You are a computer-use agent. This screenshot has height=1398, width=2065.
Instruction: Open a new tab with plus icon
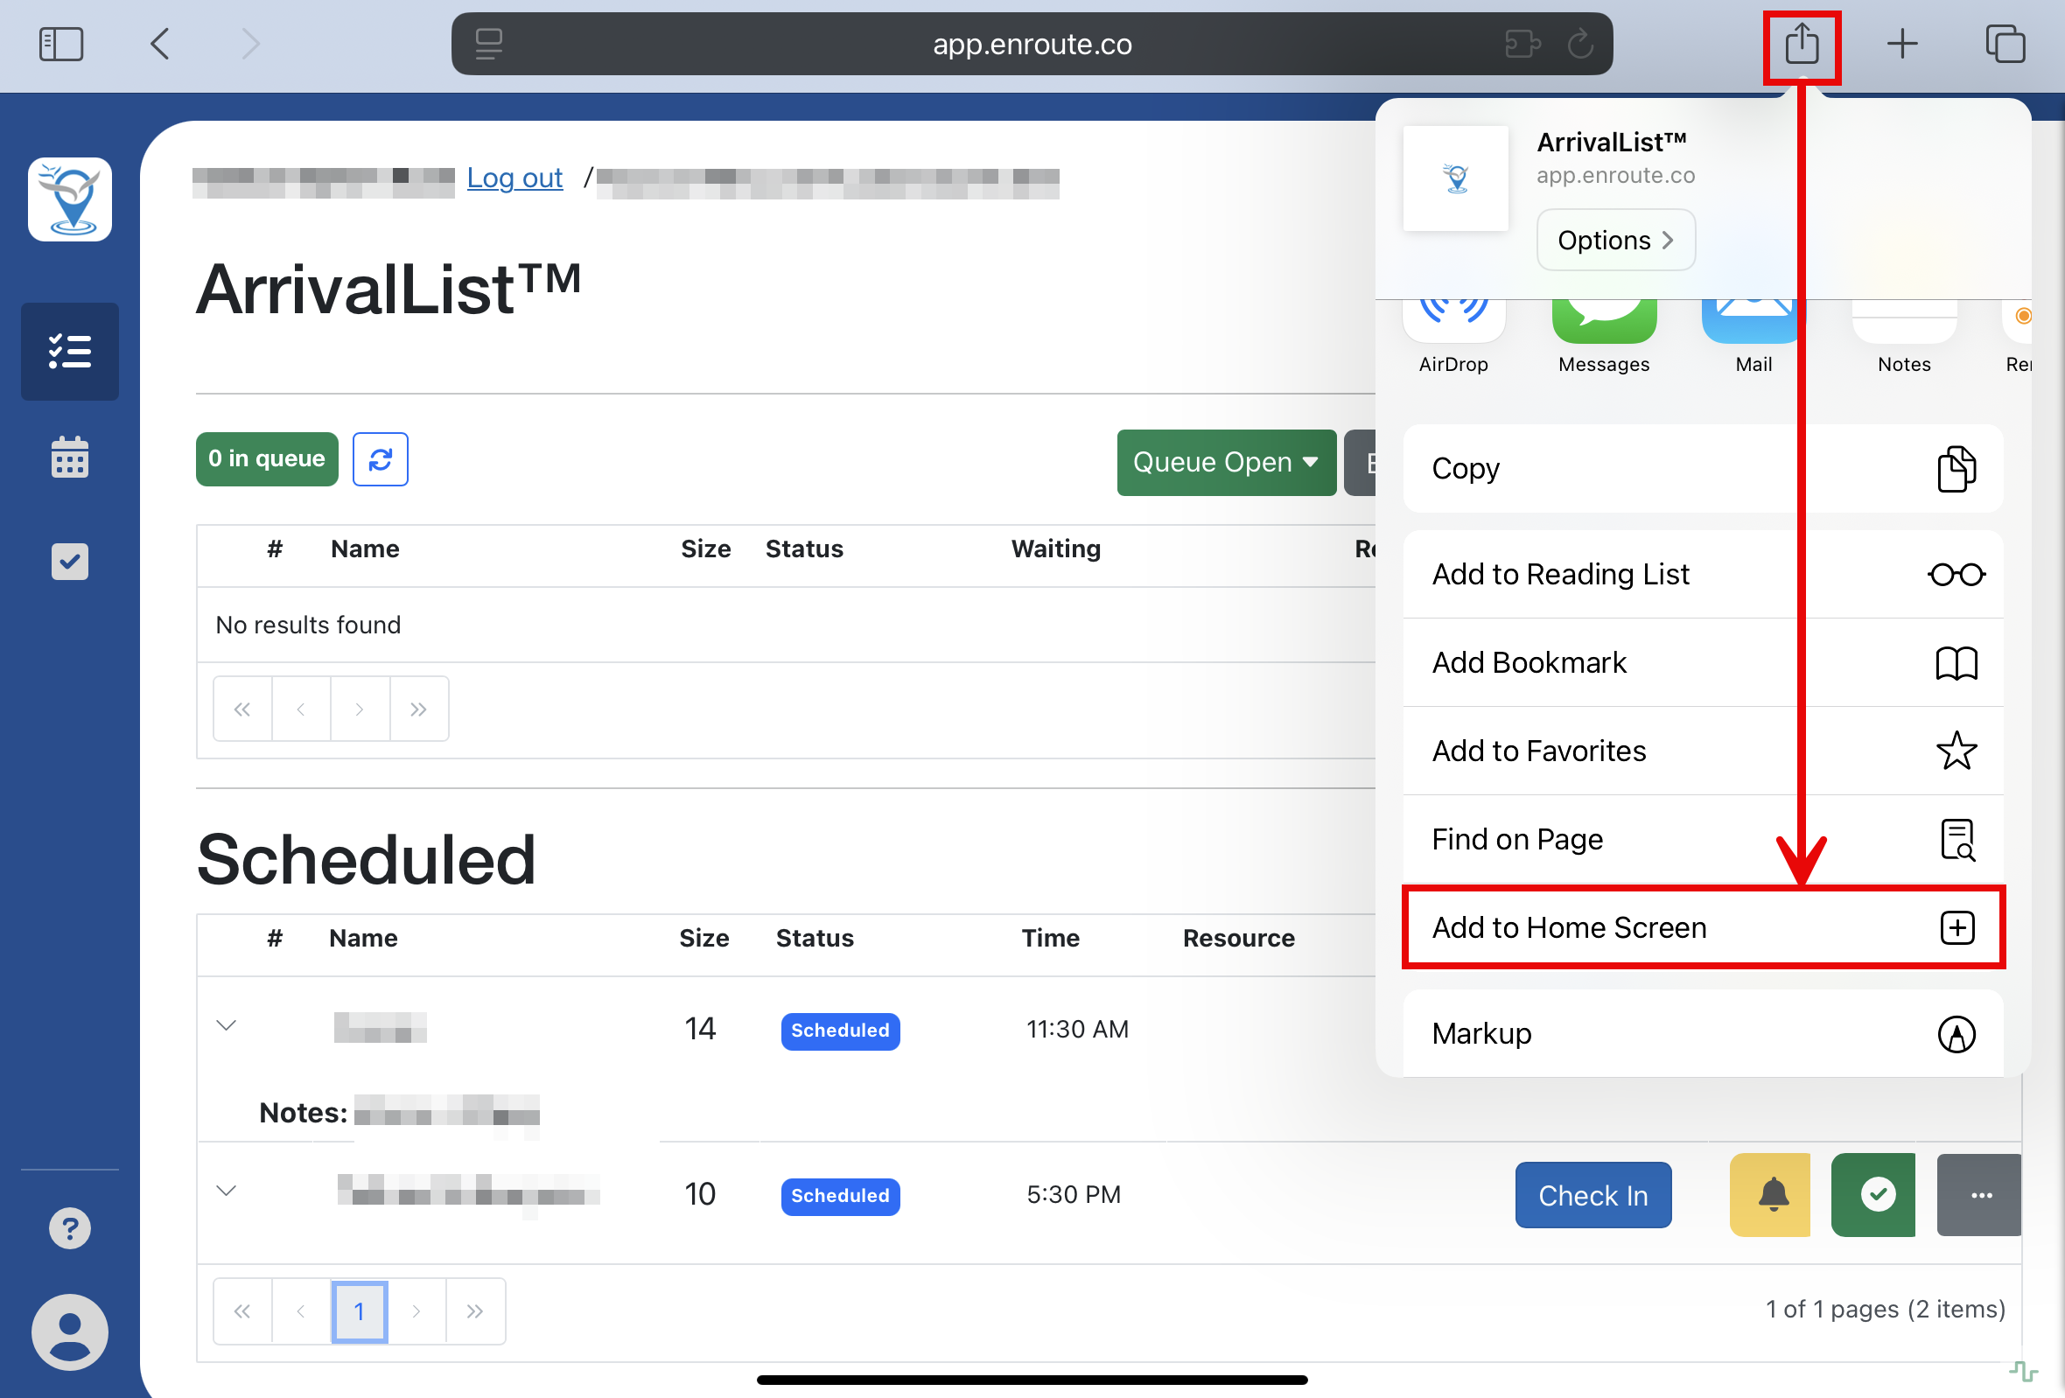[1902, 44]
